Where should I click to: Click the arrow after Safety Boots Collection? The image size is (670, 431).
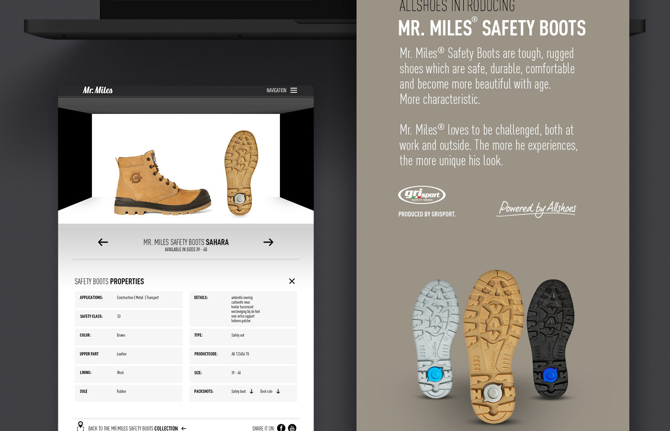(x=184, y=429)
